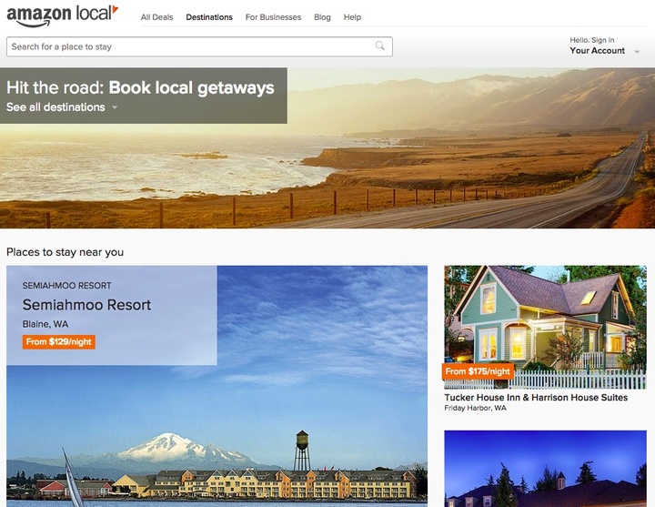Viewport: 655px width, 507px height.
Task: Open the Semiahmoo Resort title link
Action: coord(86,305)
